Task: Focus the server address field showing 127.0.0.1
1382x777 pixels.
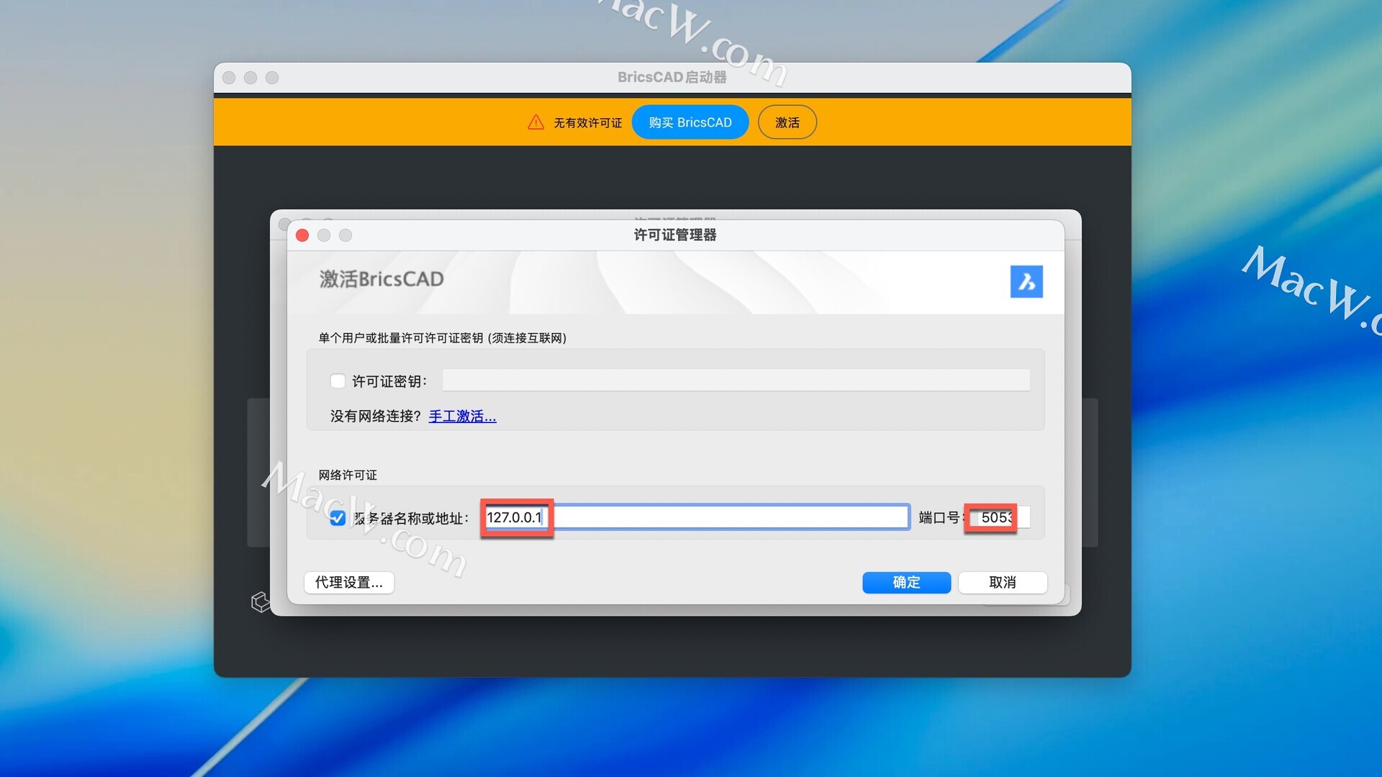Action: pyautogui.click(x=695, y=517)
